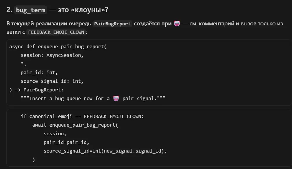Click the words текущей реализации очередь in paragraph

click(51, 24)
